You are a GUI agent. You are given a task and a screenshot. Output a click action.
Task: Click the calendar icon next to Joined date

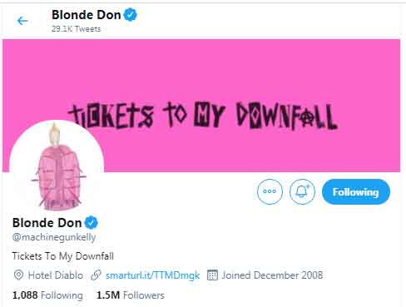(x=212, y=275)
